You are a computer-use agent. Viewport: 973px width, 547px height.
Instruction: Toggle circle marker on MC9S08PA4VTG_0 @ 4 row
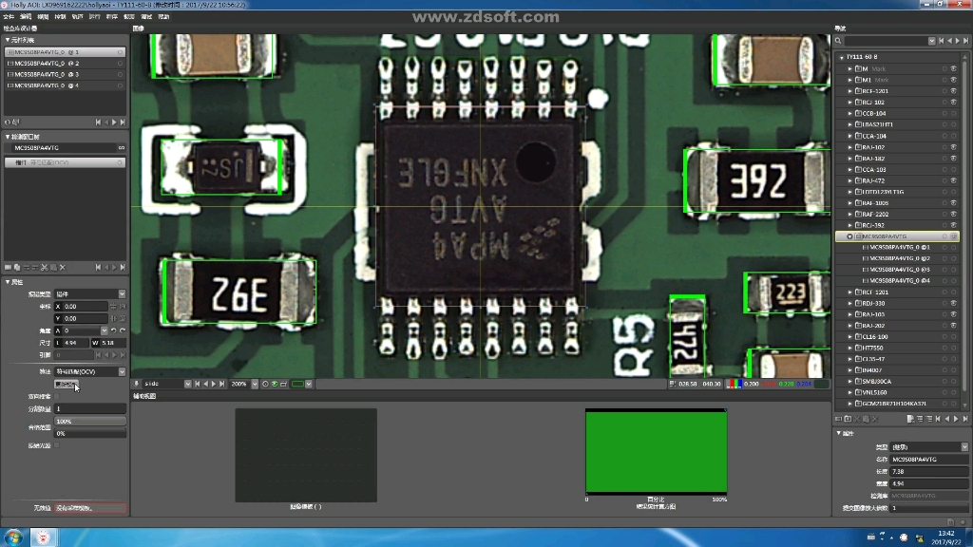(x=120, y=85)
